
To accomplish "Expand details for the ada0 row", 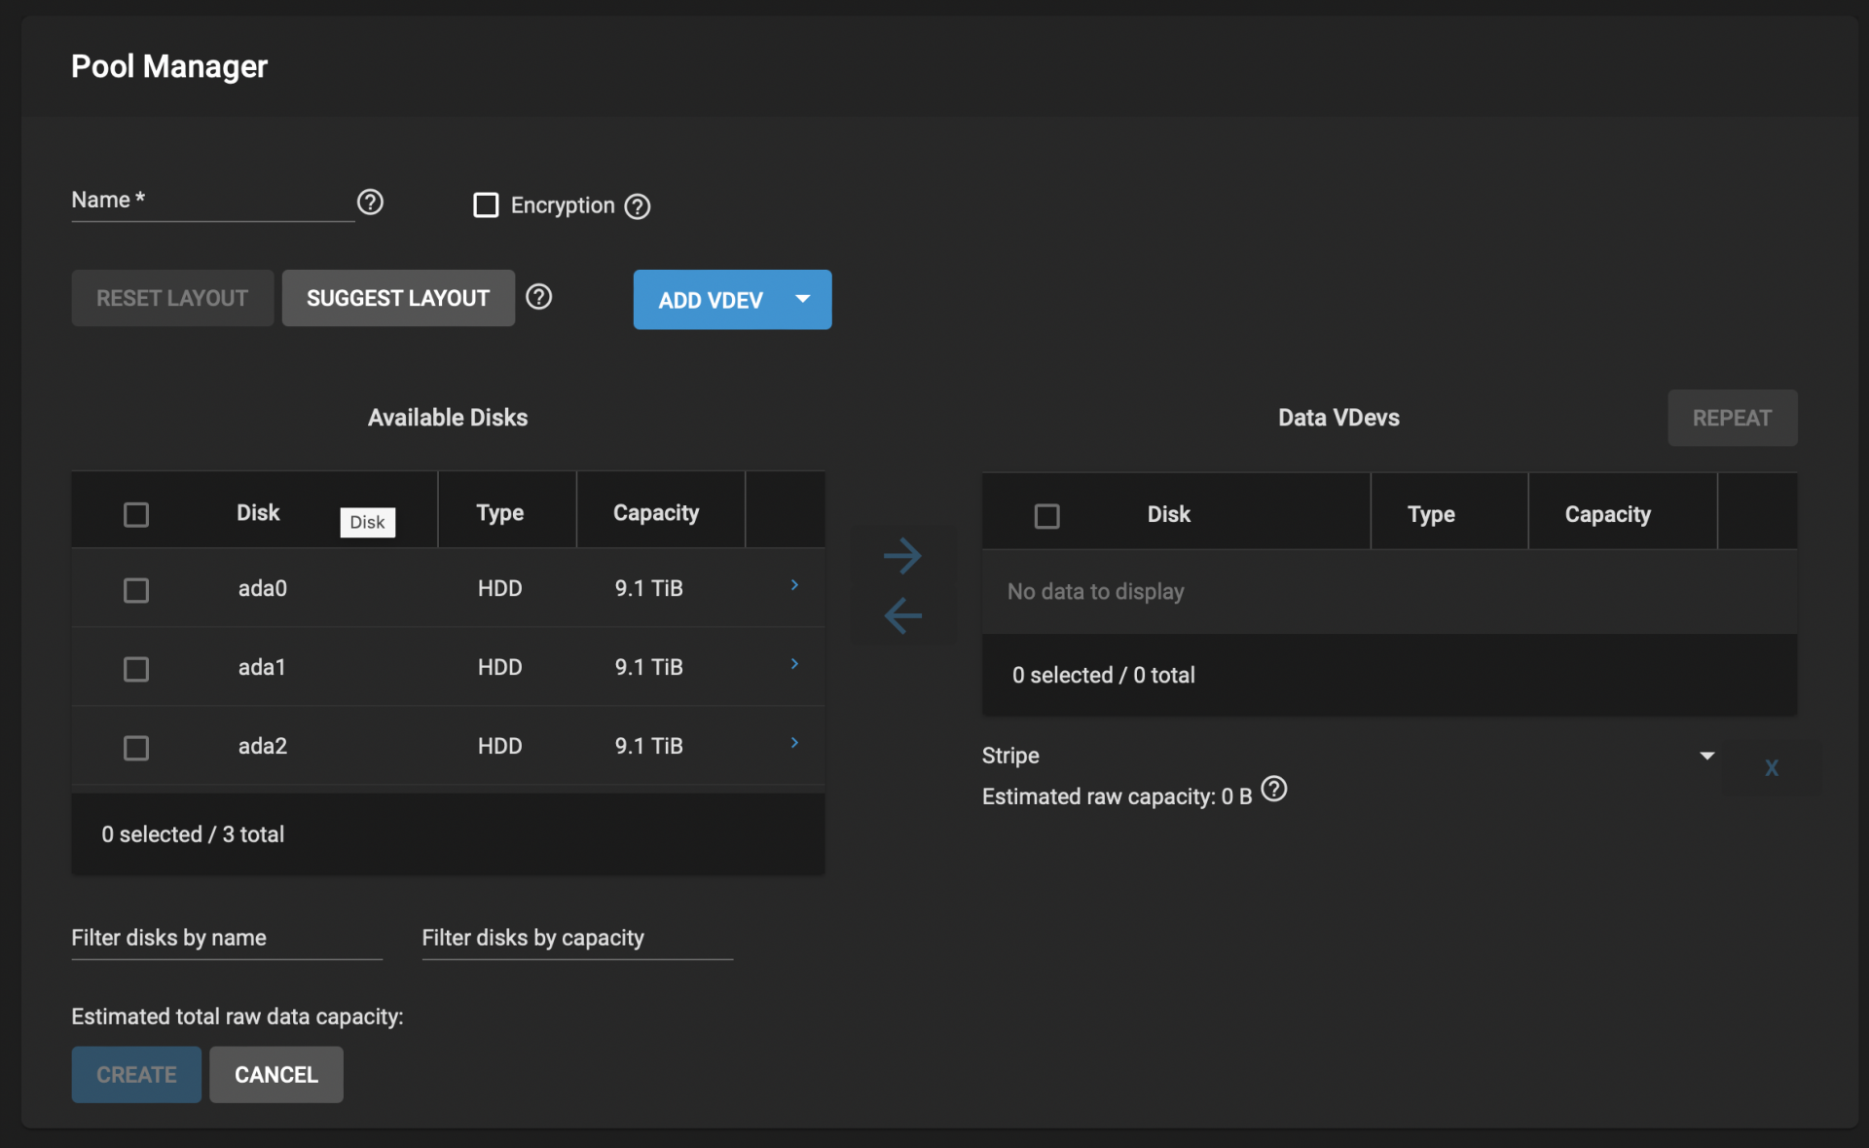I will point(794,585).
